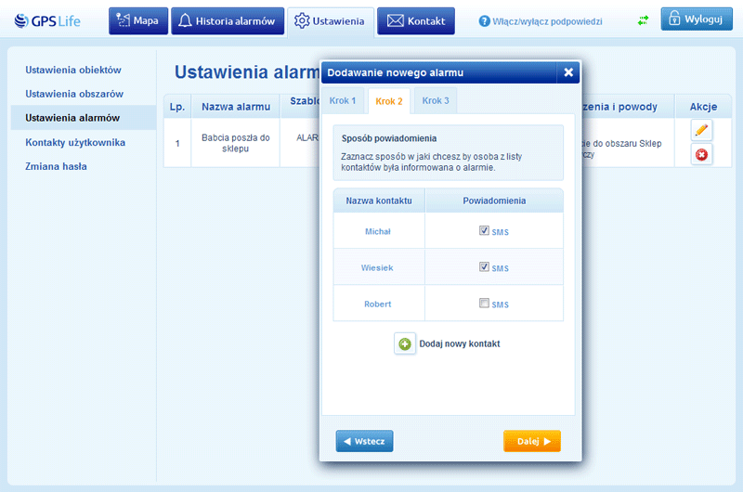
Task: Edit alarm with the pencil icon
Action: (701, 130)
